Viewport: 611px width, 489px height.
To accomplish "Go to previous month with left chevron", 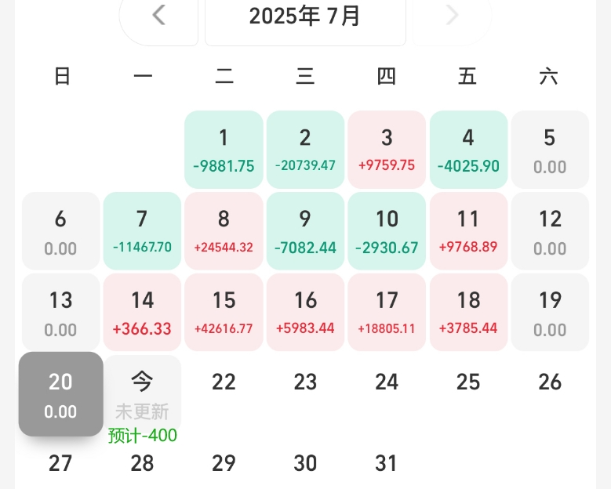I will (x=158, y=16).
